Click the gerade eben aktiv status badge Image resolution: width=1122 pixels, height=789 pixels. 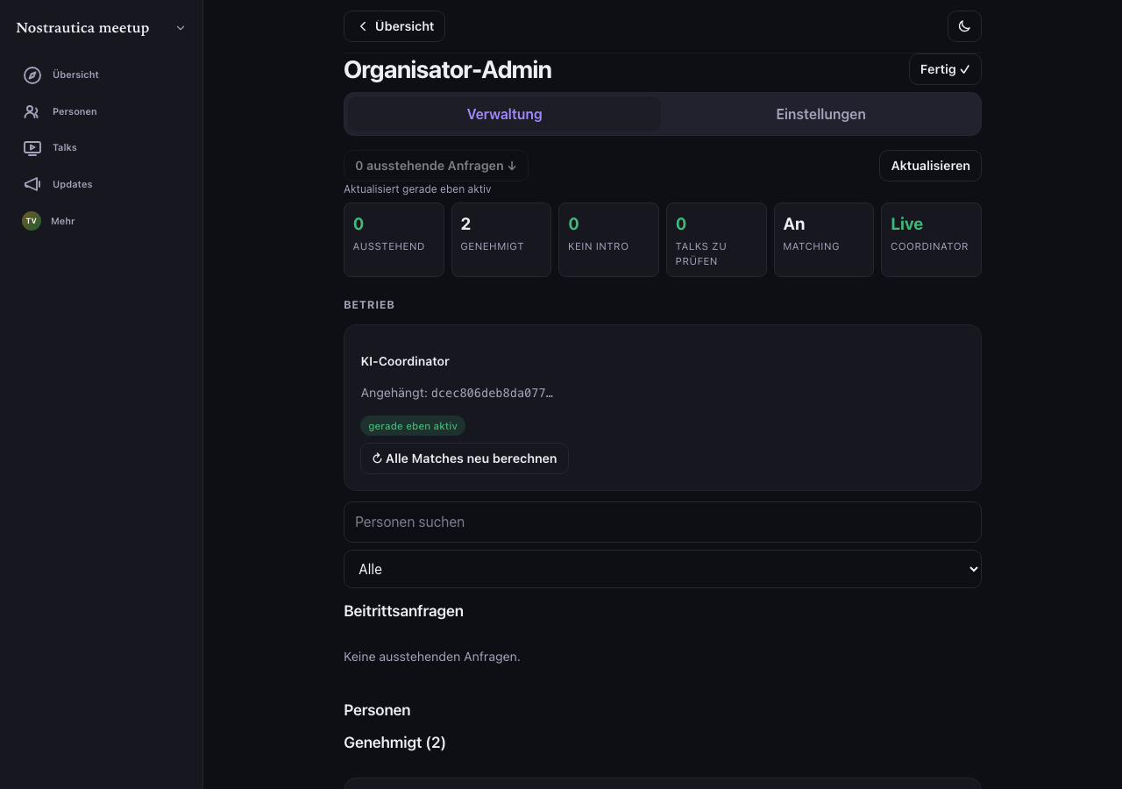[413, 426]
